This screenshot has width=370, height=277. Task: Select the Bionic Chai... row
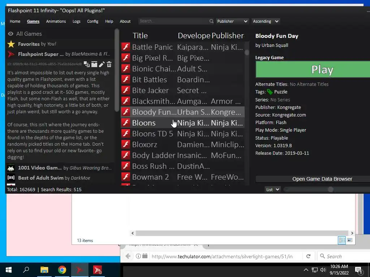[x=182, y=69]
